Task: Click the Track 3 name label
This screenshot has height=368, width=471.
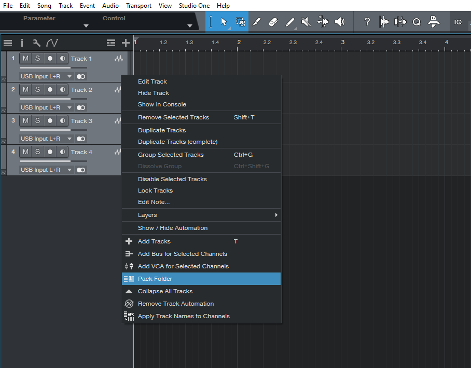Action: 81,121
